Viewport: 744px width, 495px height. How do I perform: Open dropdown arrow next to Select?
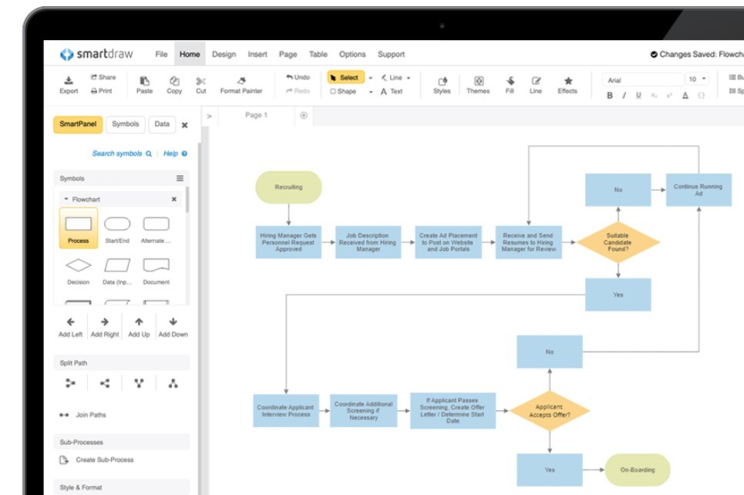pyautogui.click(x=371, y=78)
